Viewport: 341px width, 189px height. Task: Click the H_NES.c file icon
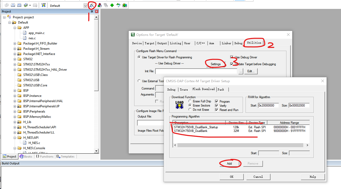25,143
